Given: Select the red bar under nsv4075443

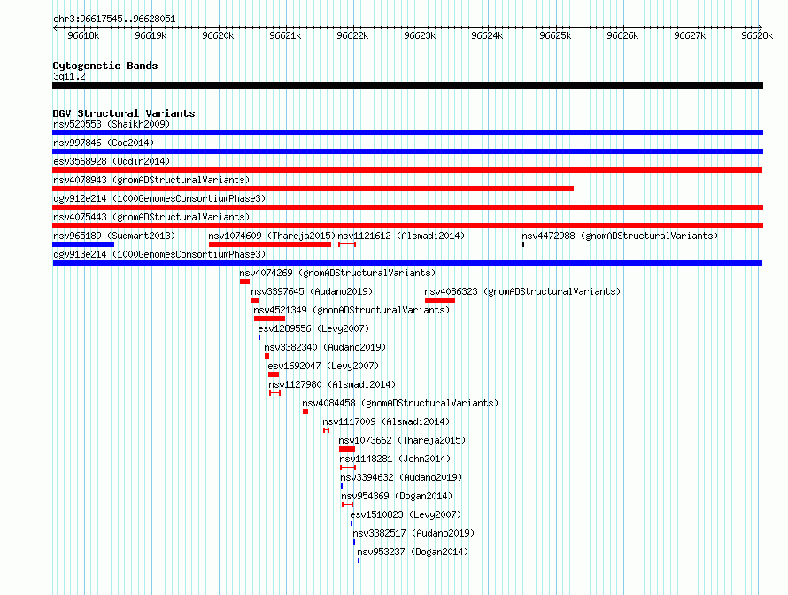Looking at the screenshot, I should [407, 226].
